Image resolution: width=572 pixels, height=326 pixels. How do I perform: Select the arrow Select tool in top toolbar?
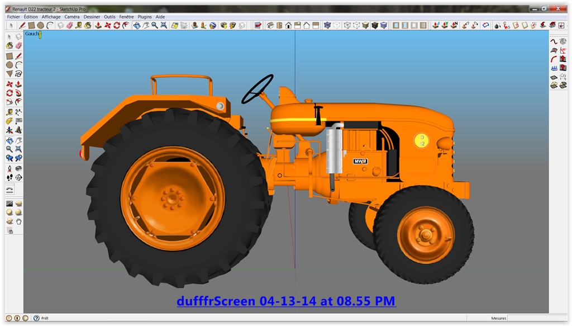pyautogui.click(x=11, y=25)
